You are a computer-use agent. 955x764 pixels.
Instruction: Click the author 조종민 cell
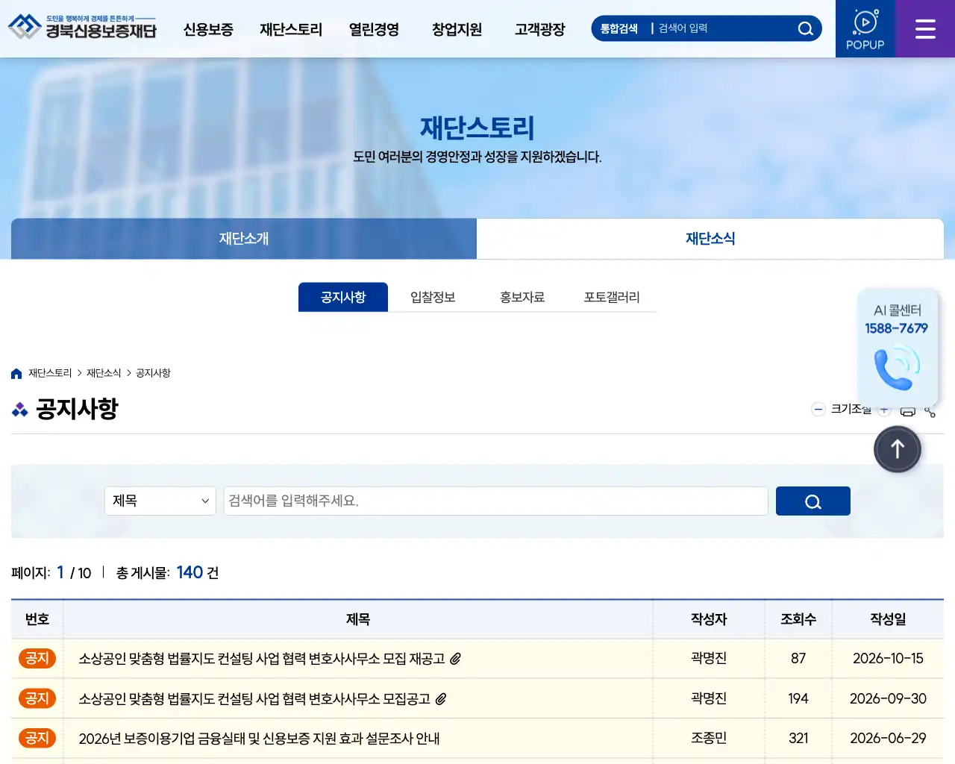point(709,738)
